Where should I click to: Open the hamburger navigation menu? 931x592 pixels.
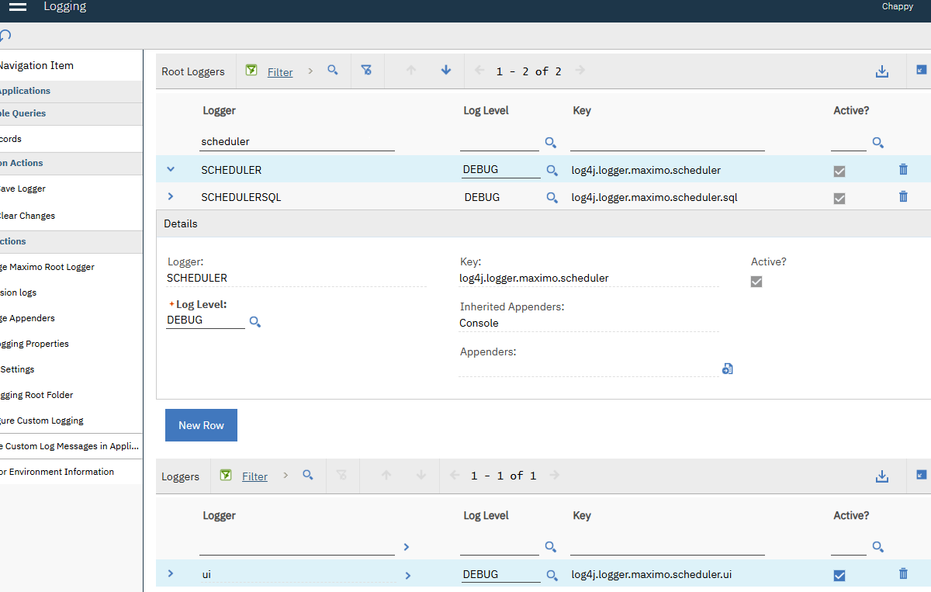click(18, 7)
